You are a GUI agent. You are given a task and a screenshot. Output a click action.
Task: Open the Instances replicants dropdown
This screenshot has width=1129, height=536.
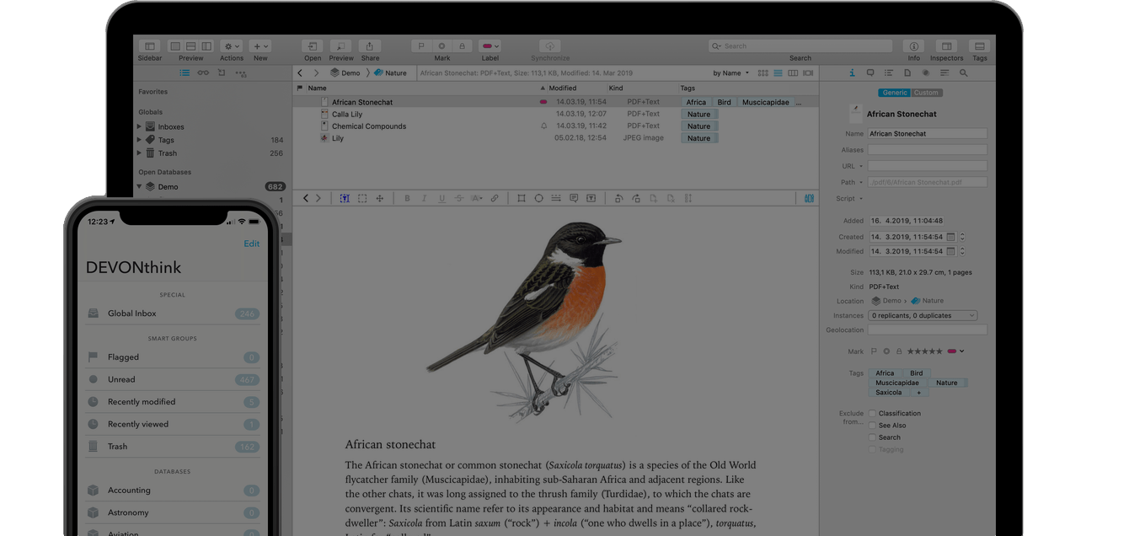(923, 316)
